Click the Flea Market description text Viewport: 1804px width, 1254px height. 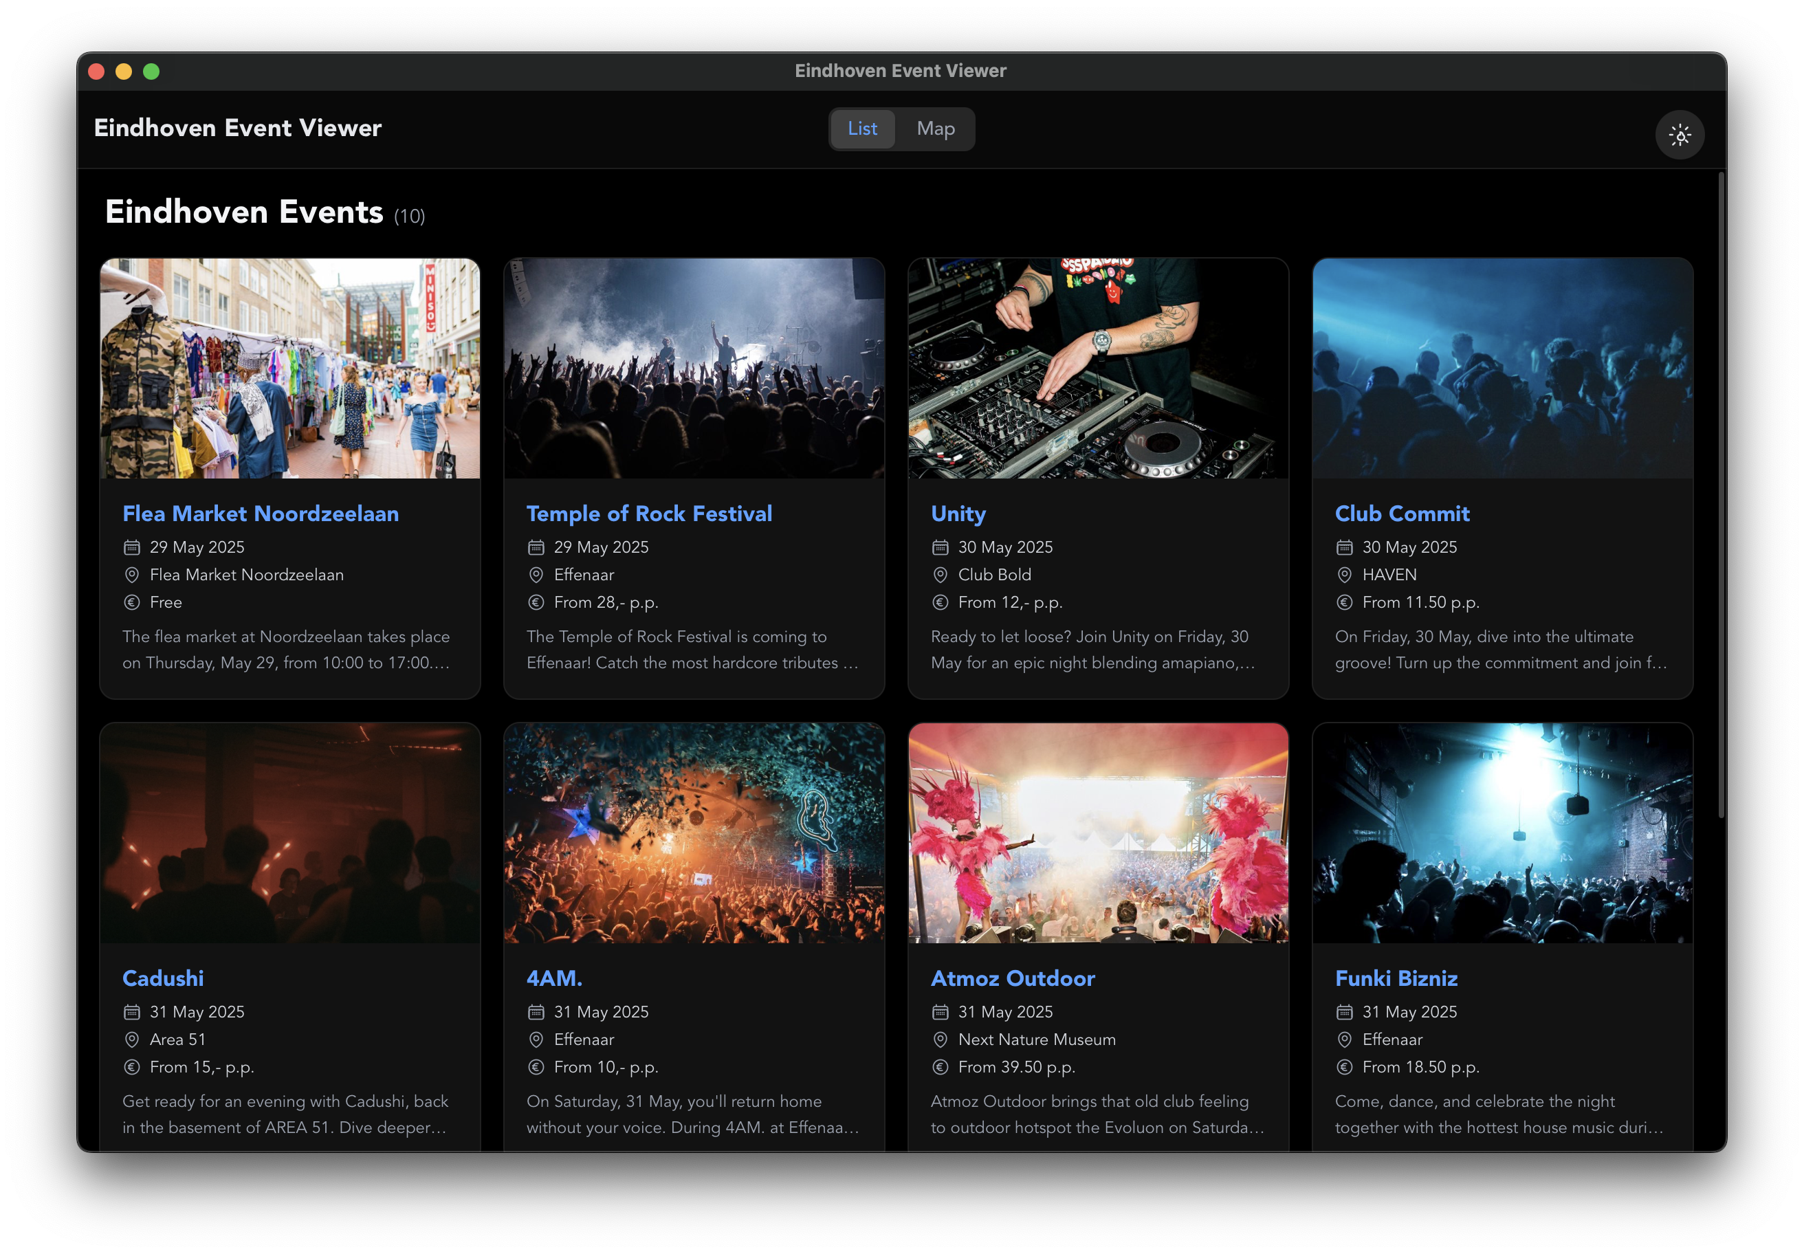coord(287,649)
